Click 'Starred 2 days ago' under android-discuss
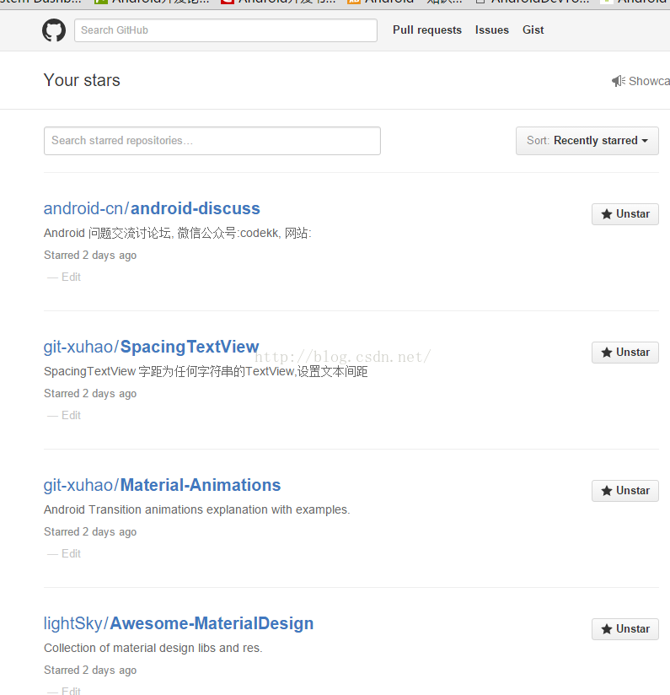Viewport: 670px width, 695px height. click(90, 256)
